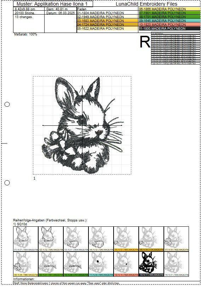Select sequence thumbnail 12 N.10 nose step
The width and height of the screenshot is (201, 288).
(126, 264)
